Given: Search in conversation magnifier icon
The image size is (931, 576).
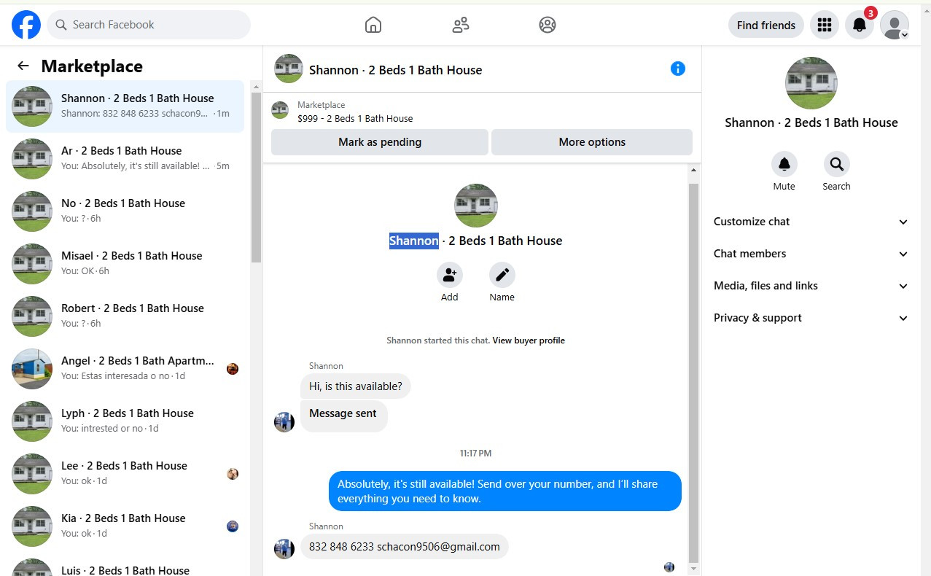Looking at the screenshot, I should click(x=837, y=164).
